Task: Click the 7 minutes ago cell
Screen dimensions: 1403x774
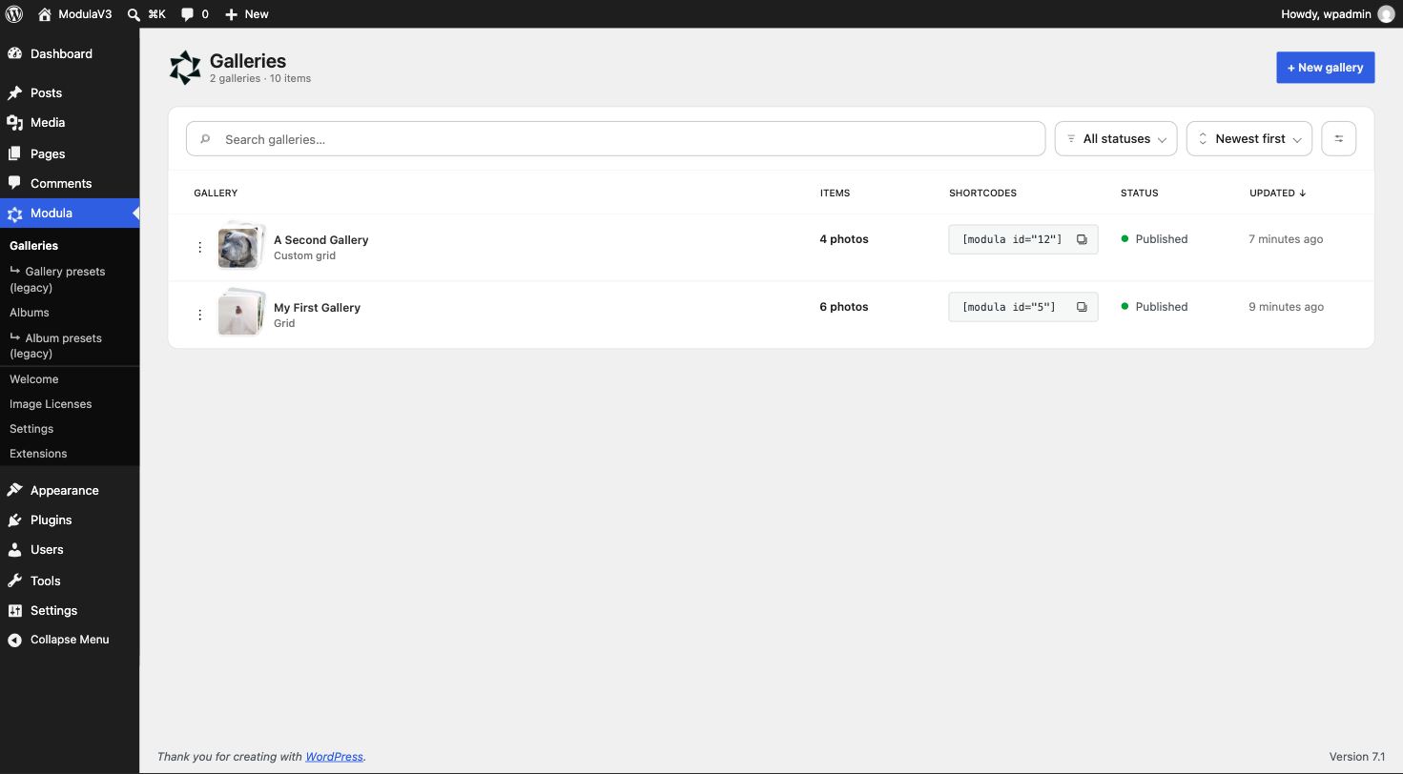Action: [1286, 239]
